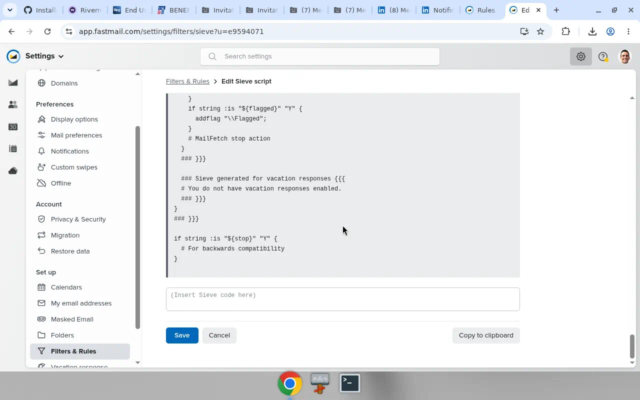Click the user avatar picture
Viewport: 640px width, 400px height.
coord(624,56)
